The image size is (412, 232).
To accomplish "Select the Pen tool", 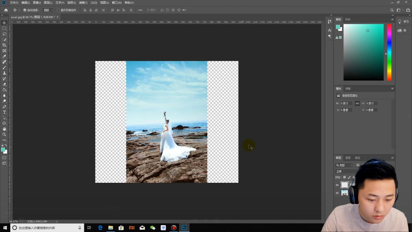I will [4, 107].
